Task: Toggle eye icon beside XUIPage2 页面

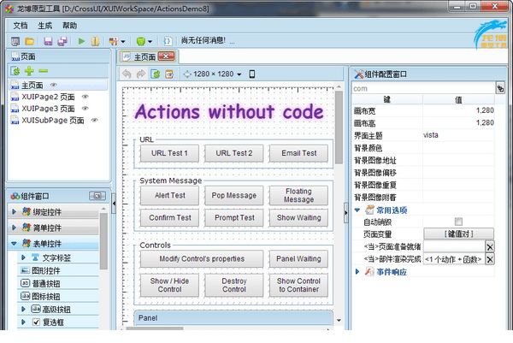Action: pos(85,98)
